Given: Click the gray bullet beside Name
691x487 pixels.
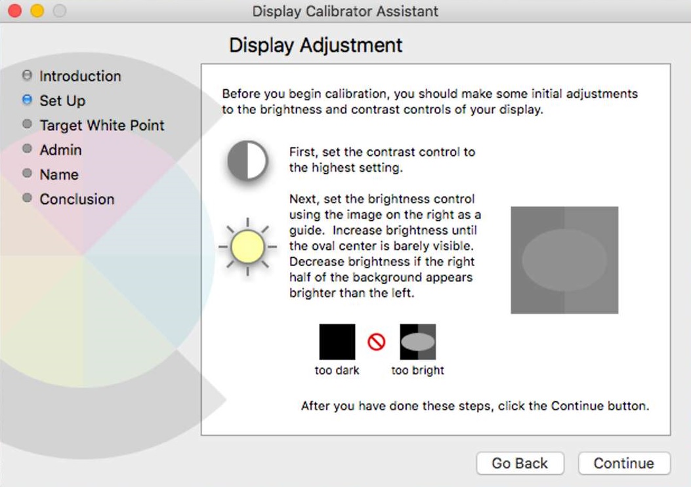Looking at the screenshot, I should (x=27, y=173).
